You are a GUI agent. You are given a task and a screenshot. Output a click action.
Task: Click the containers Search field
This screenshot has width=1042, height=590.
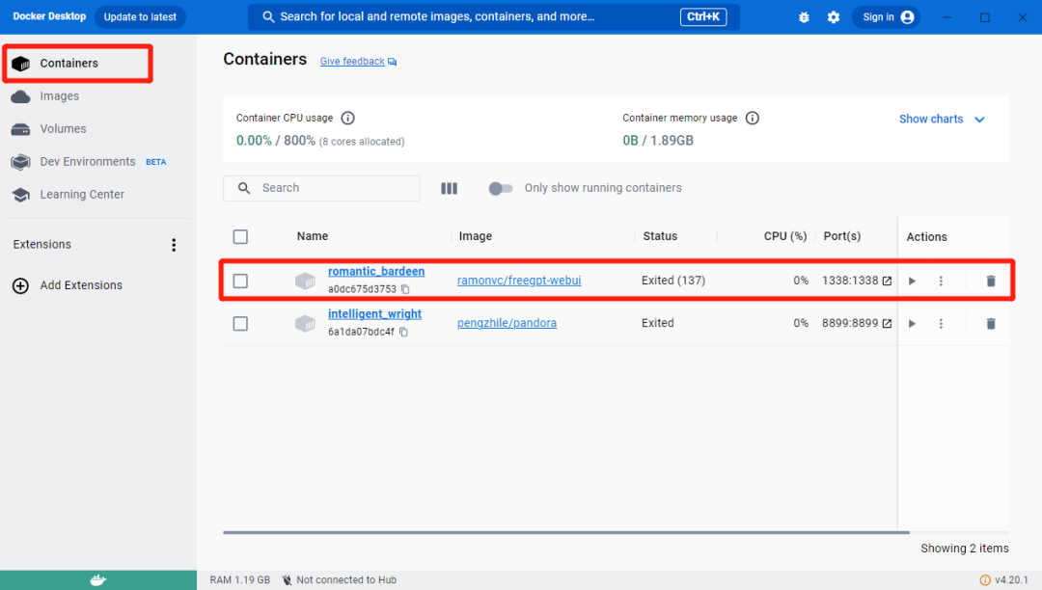[321, 189]
